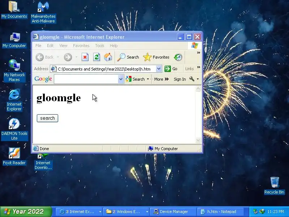The height and width of the screenshot is (217, 289).
Task: Select Internet Explorer desktop icon
Action: click(x=14, y=100)
